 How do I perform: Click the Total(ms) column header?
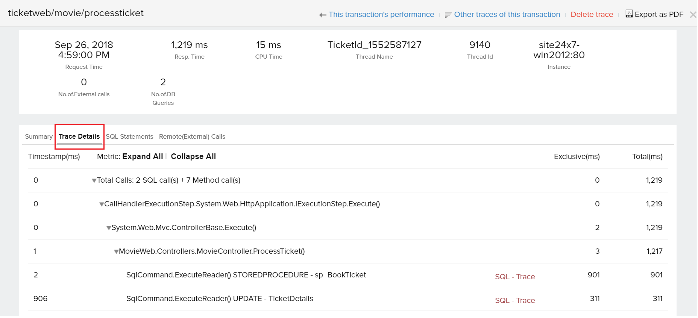[x=647, y=156]
